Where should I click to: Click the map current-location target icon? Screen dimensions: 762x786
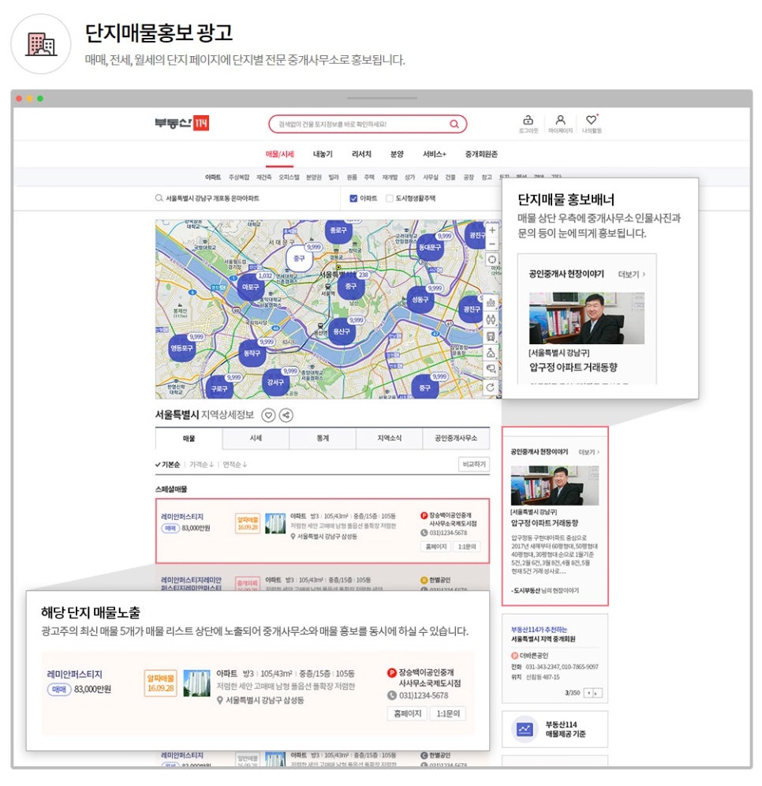492,260
